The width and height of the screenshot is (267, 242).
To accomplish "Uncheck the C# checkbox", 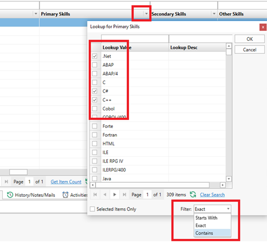I will pyautogui.click(x=94, y=91).
